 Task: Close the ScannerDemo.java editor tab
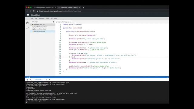coord(70,22)
